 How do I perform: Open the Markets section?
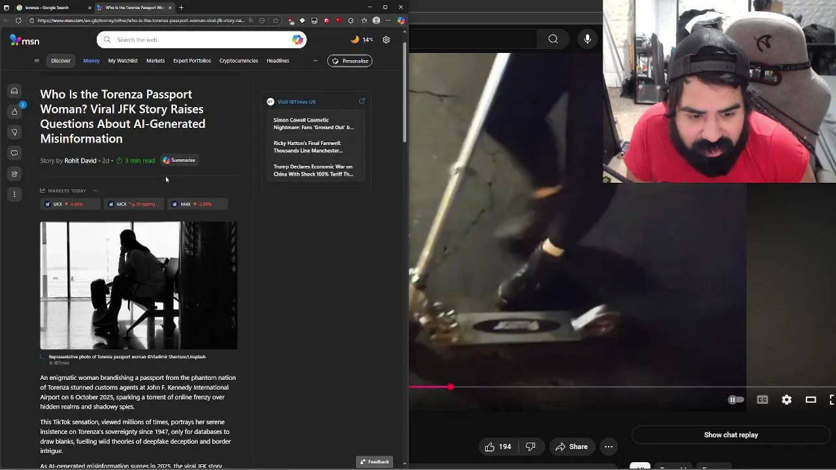click(155, 61)
